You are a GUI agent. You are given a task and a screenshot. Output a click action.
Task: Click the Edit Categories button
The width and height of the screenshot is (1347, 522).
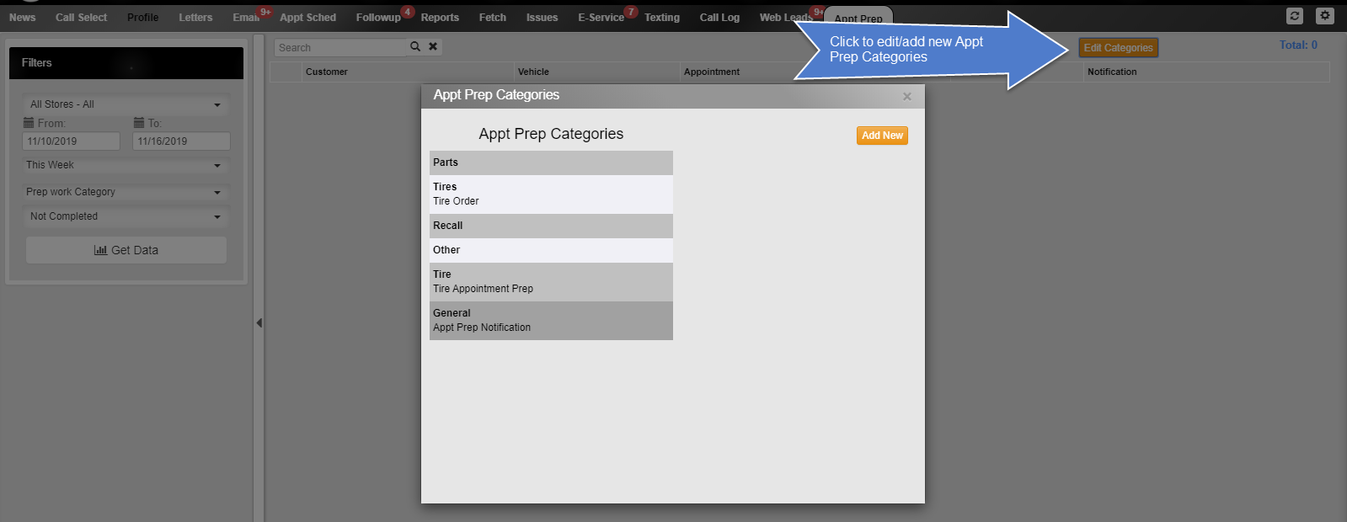click(1118, 48)
